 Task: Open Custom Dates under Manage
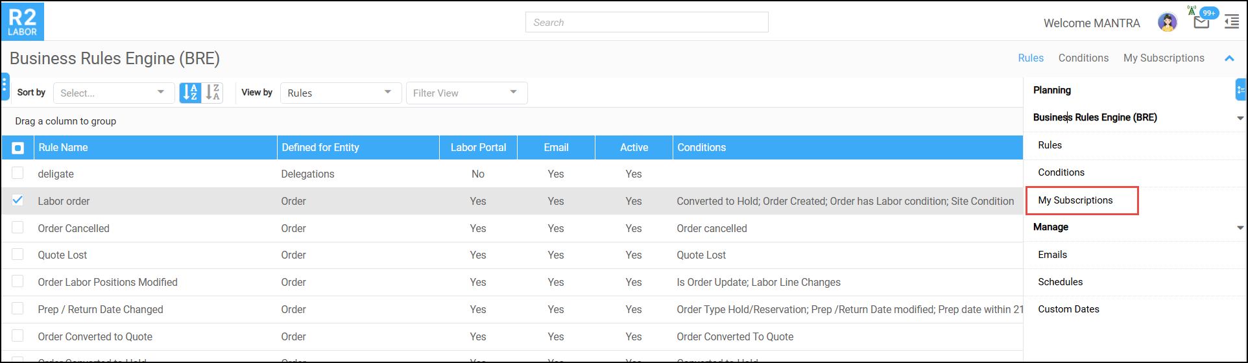[1068, 309]
